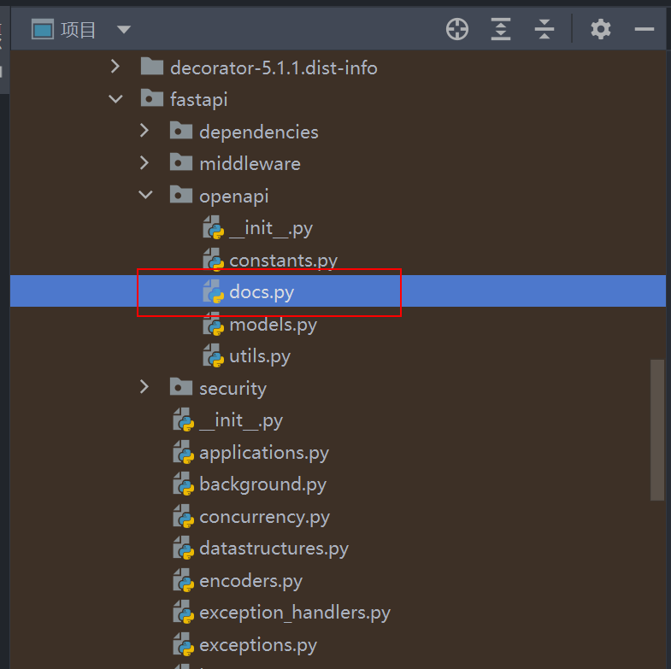The width and height of the screenshot is (671, 669).
Task: Open the project panel settings gear
Action: point(601,30)
